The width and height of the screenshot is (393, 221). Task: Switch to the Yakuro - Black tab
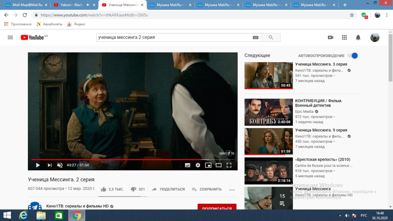tap(71, 5)
